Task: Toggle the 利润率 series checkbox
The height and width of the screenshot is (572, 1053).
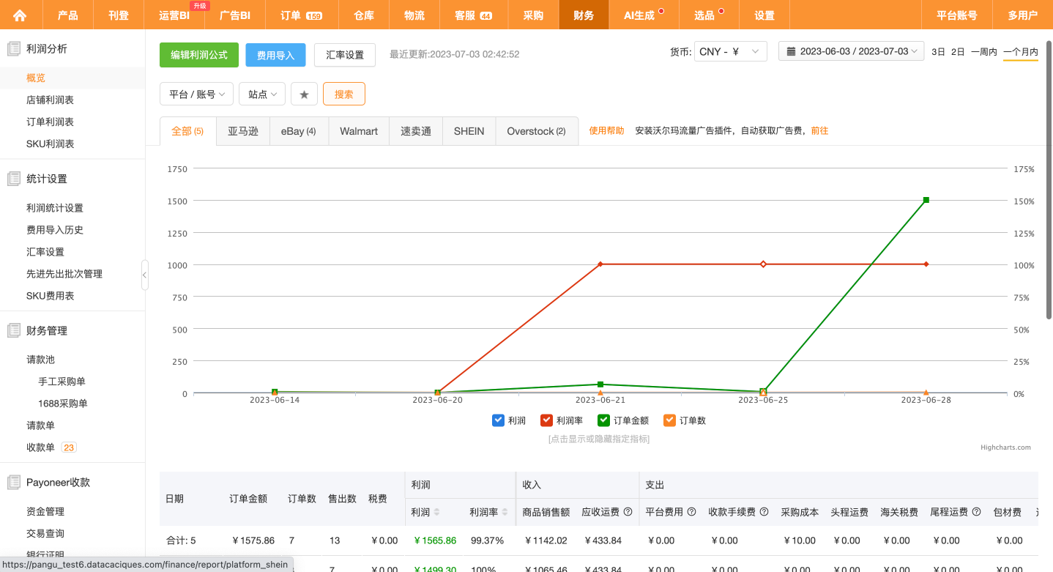Action: (x=546, y=420)
